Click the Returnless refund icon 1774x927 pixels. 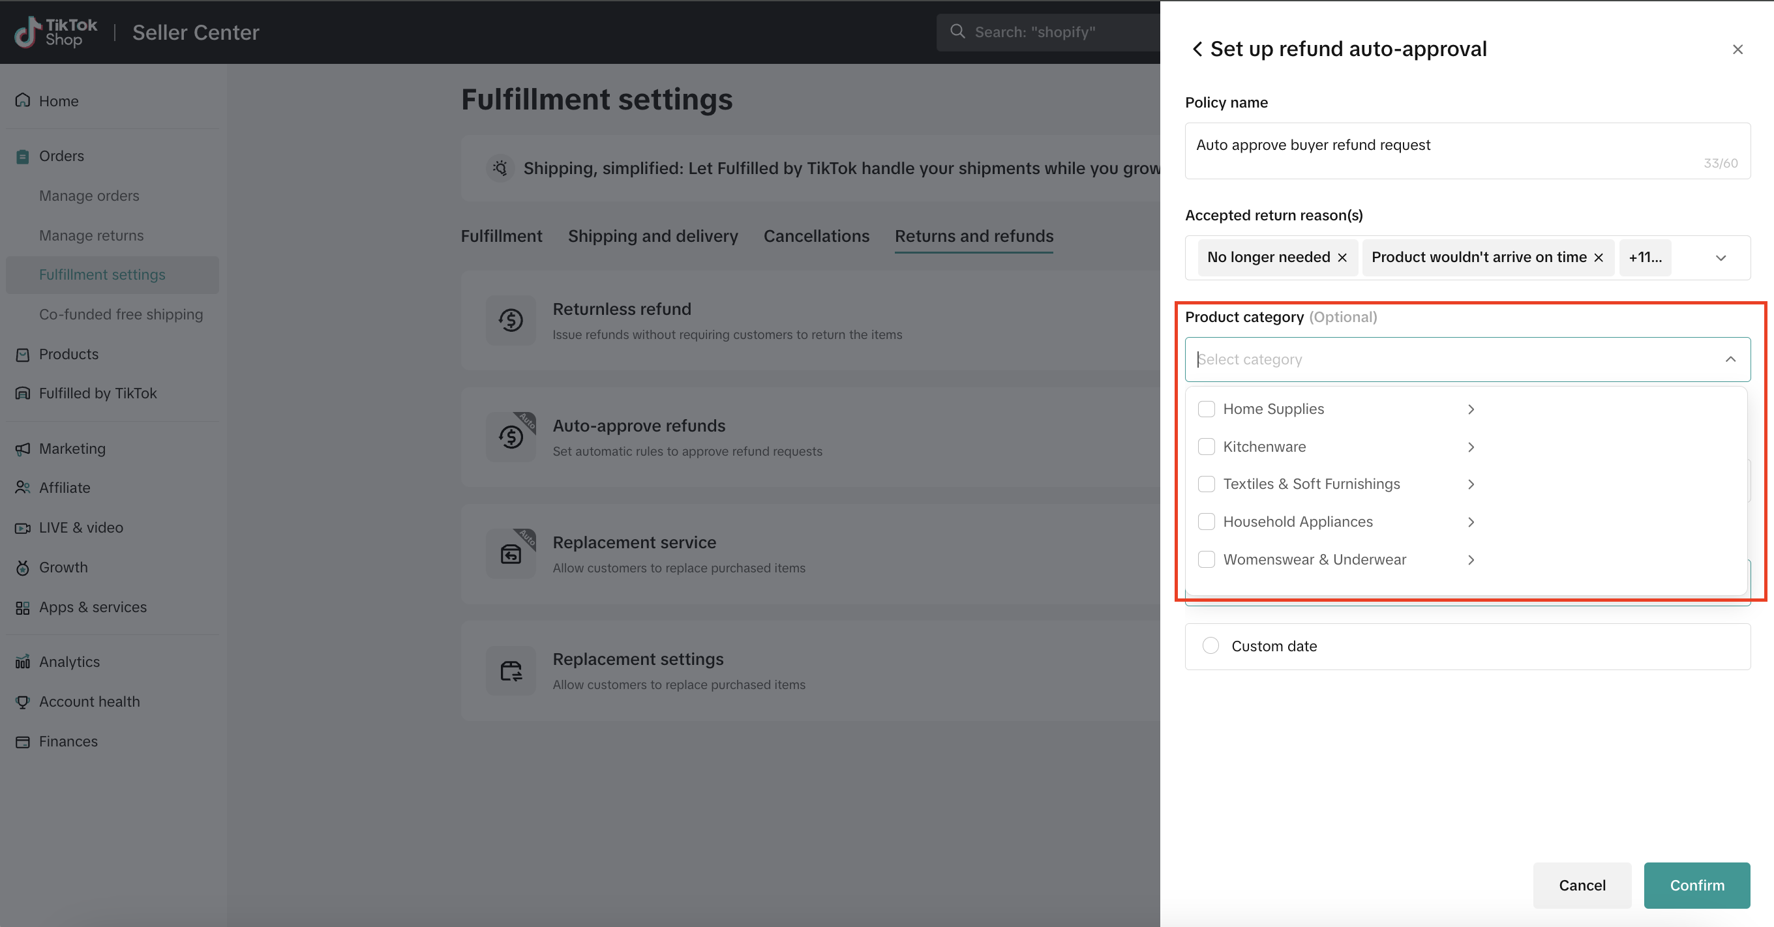click(510, 320)
